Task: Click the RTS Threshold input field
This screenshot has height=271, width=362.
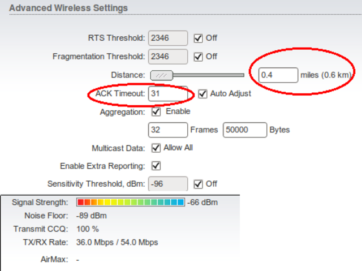Action: click(x=167, y=38)
